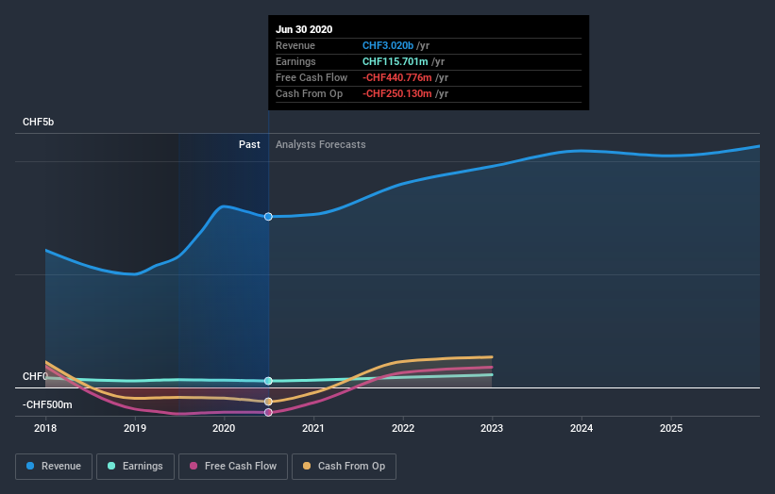Click the 2018 x-axis label

pyautogui.click(x=45, y=428)
